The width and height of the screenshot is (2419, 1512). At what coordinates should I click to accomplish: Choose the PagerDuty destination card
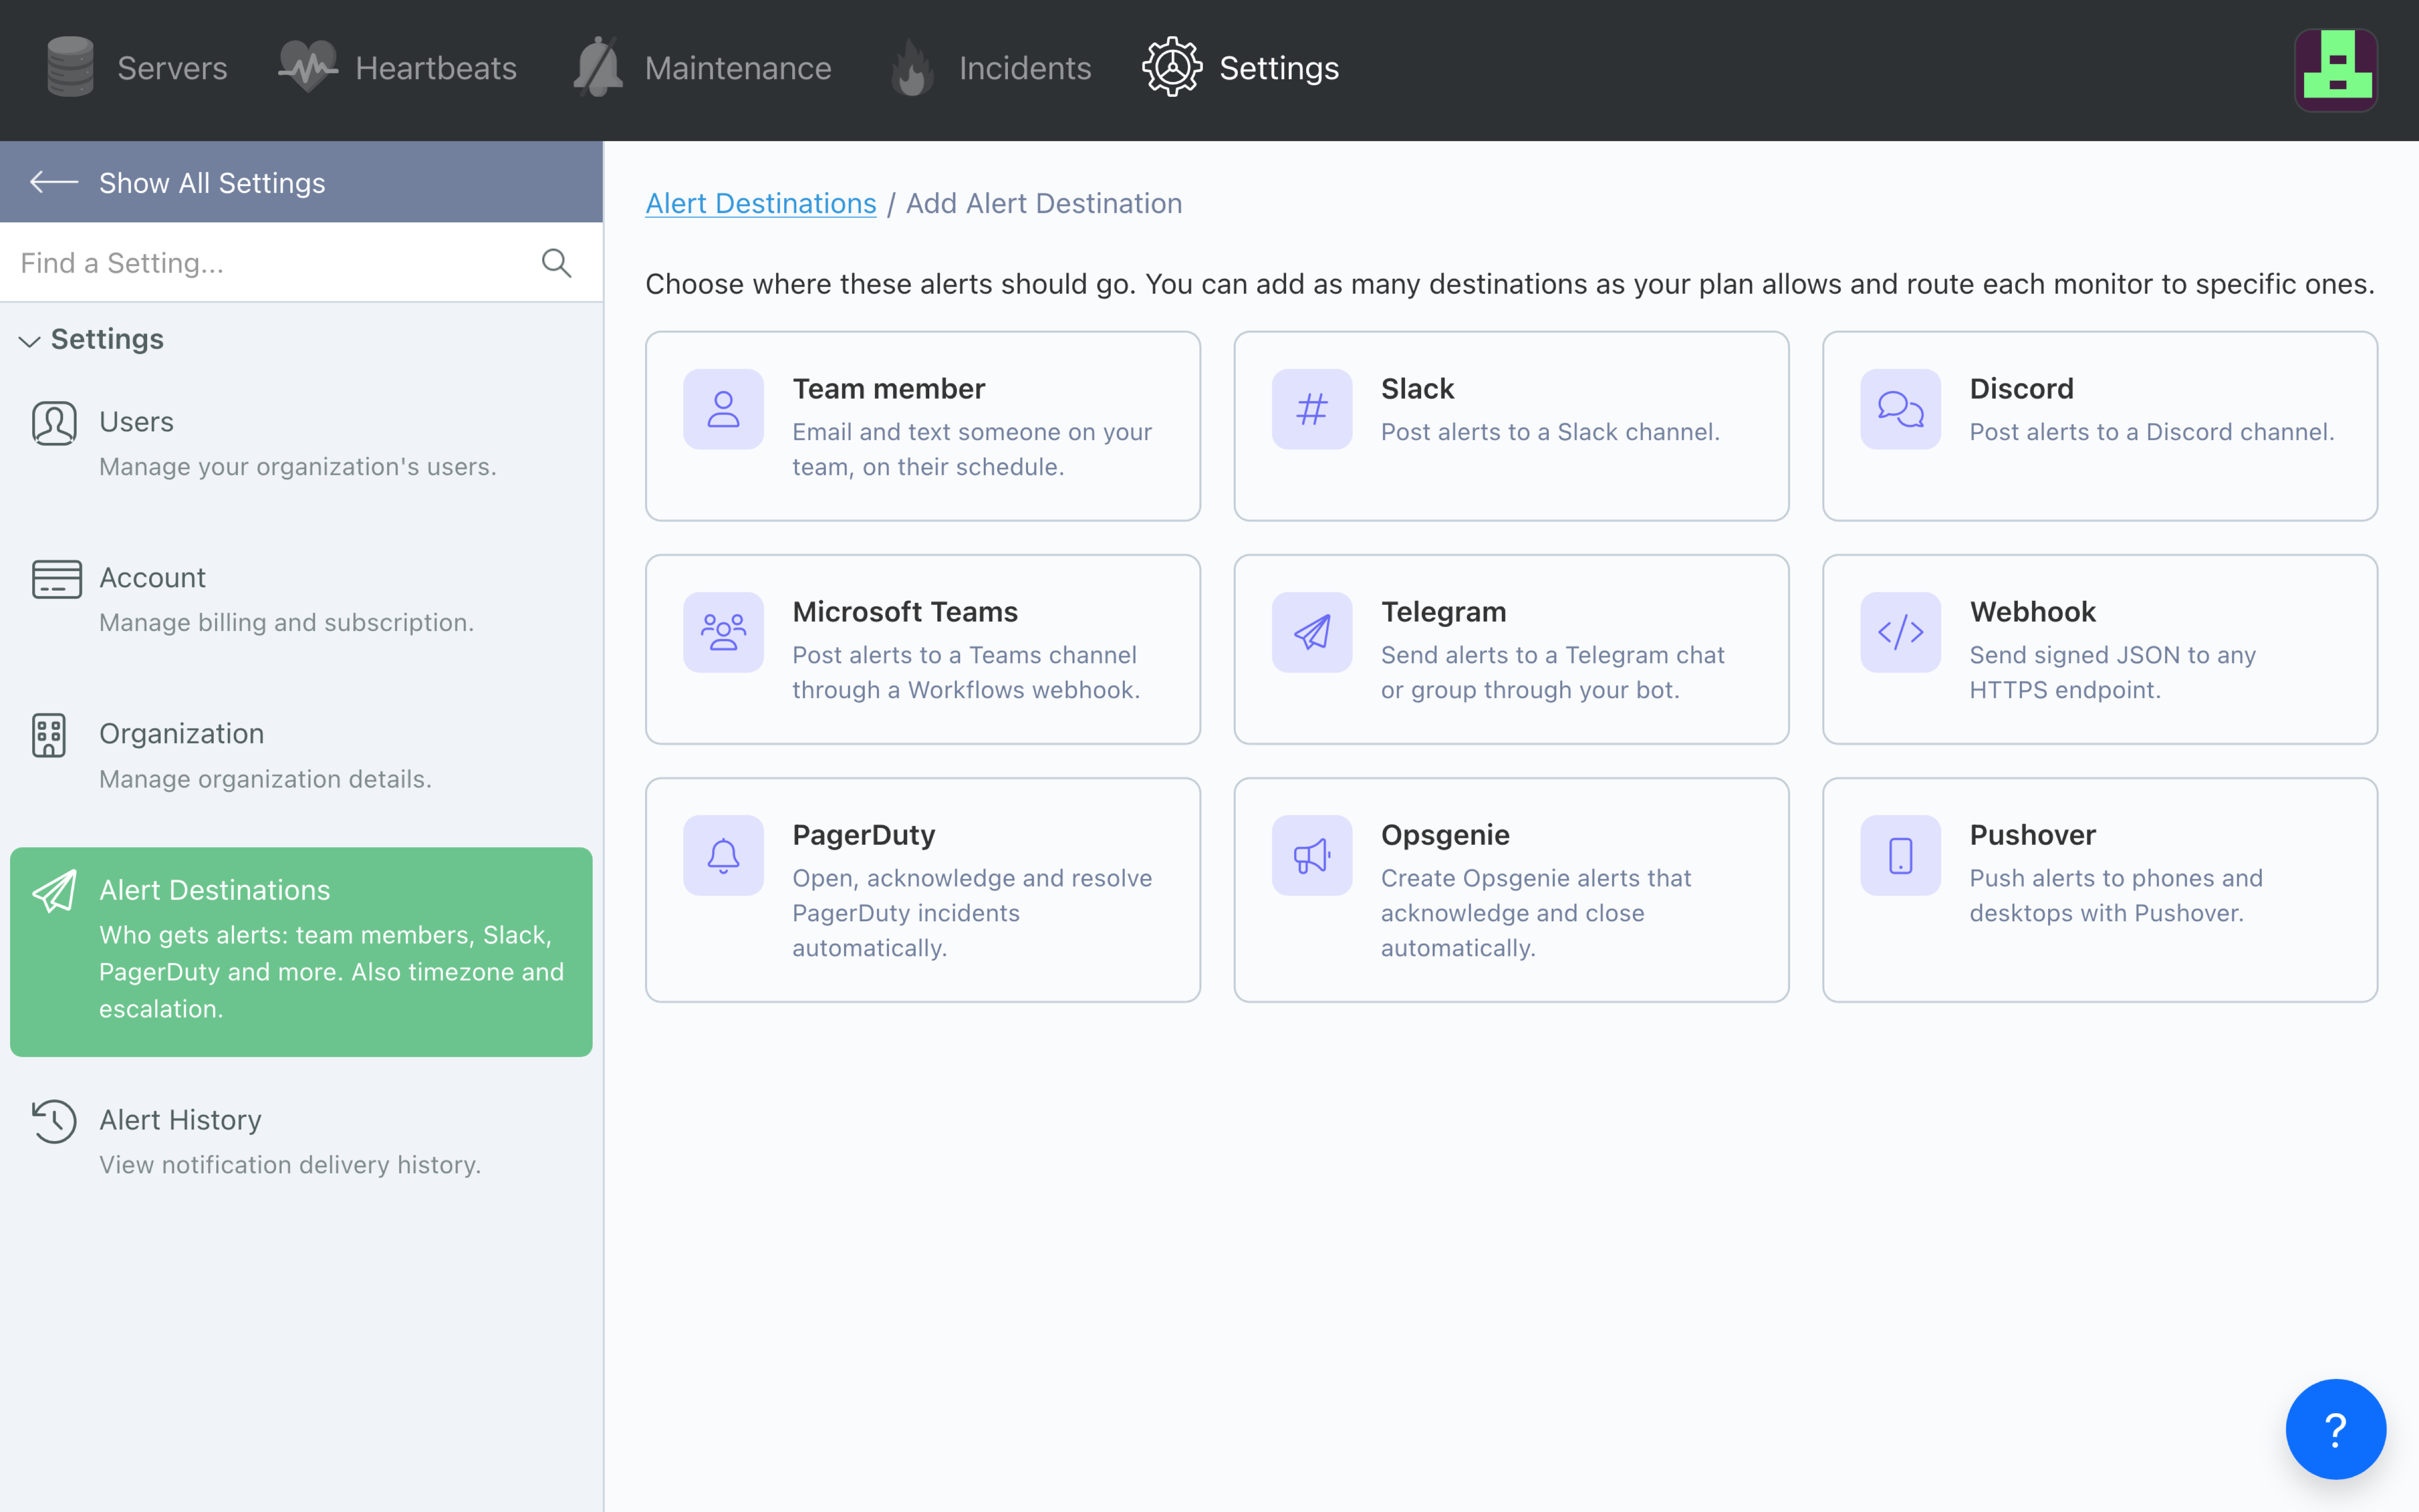click(923, 890)
